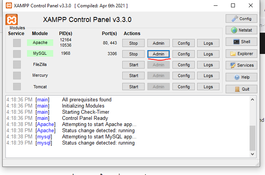Close the XAMPP Control Panel window

[251, 5]
